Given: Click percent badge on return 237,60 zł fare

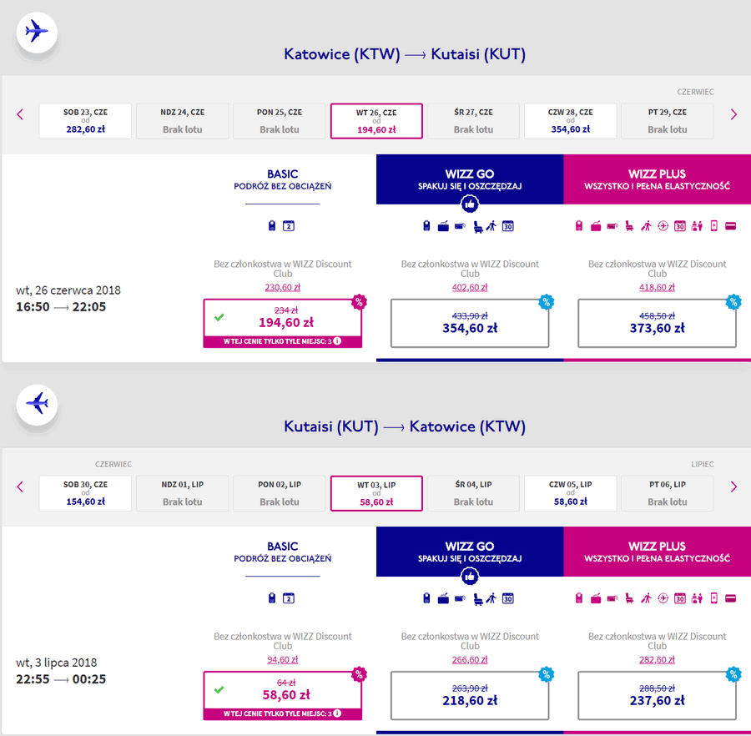Looking at the screenshot, I should coord(733,674).
